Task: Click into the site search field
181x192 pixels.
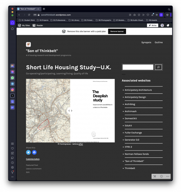Action: coord(138,67)
